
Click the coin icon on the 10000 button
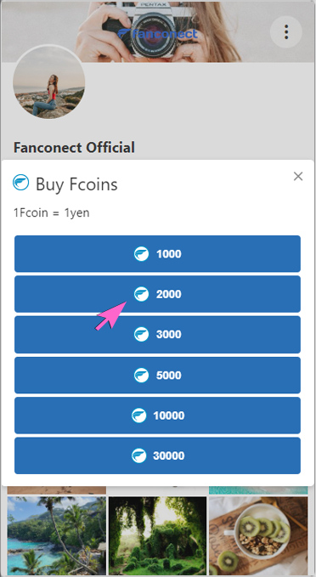(138, 416)
